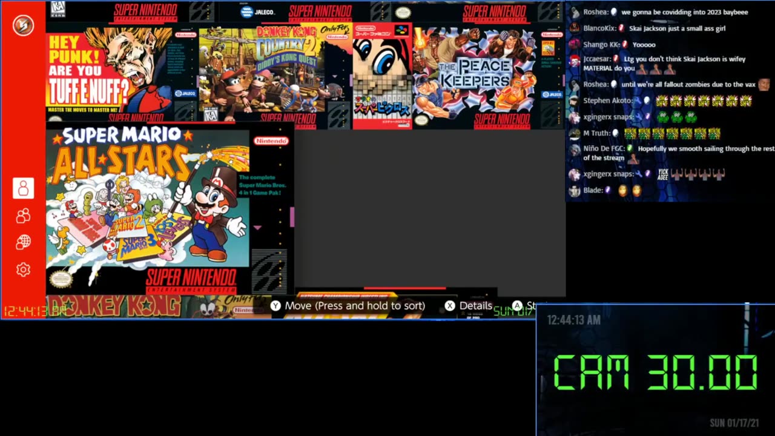Click Shango KK's chat avatar
Image resolution: width=775 pixels, height=436 pixels.
coord(575,44)
